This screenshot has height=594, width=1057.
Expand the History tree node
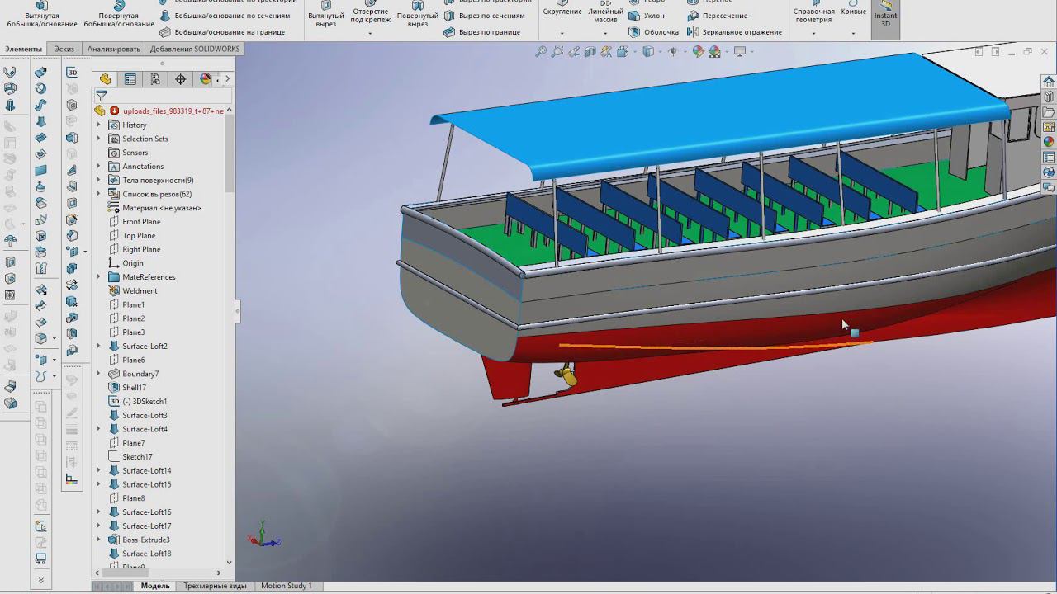point(99,125)
